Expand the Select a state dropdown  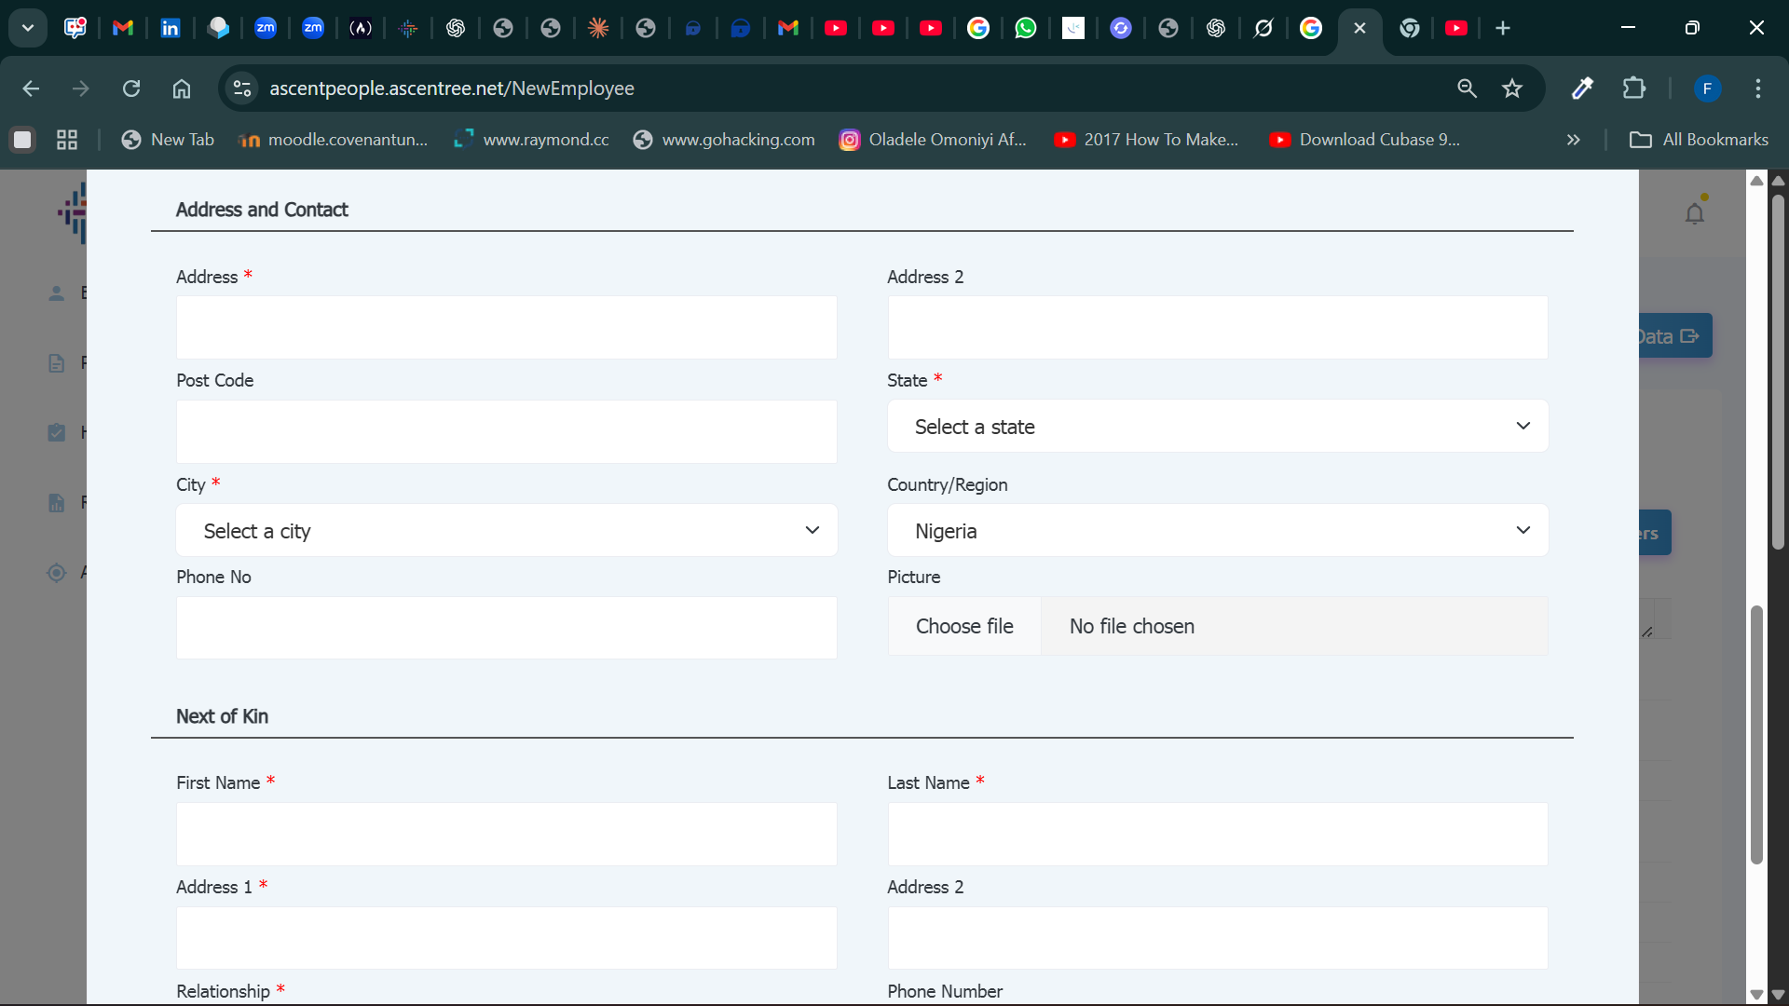coord(1217,427)
